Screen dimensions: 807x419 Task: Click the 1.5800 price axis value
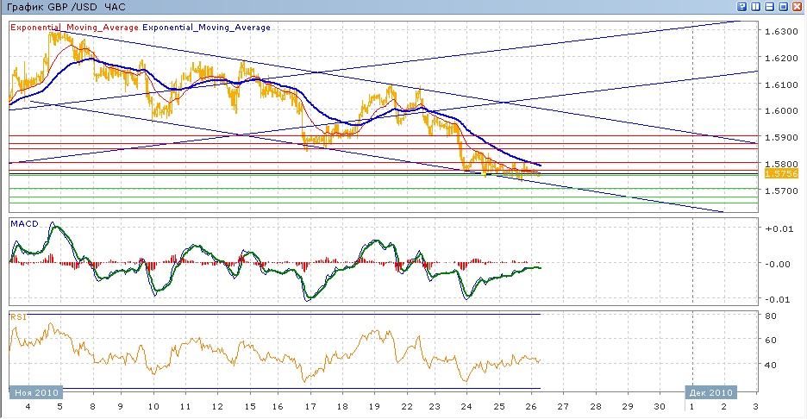point(781,164)
